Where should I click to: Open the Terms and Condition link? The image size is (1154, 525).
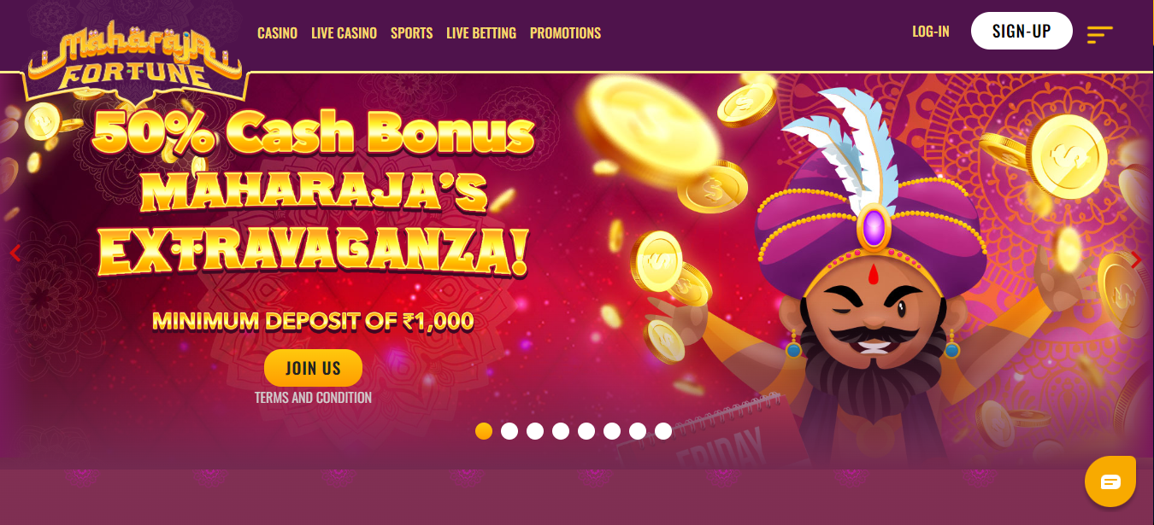313,398
